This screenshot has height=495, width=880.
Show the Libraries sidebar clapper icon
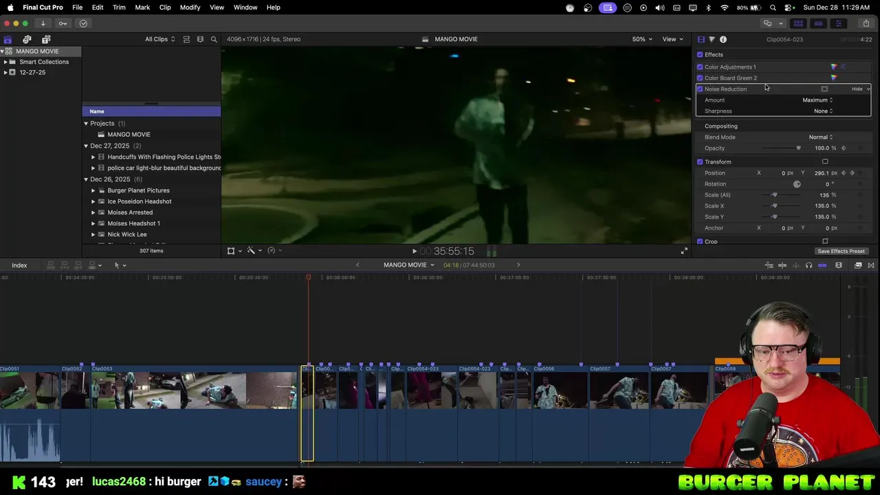[8, 39]
